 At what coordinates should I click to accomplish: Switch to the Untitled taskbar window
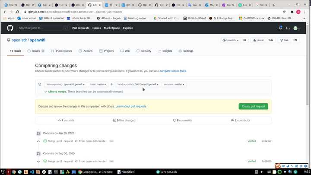126,172
